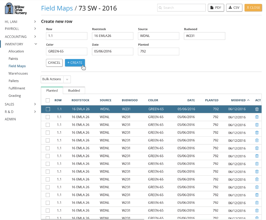Click the search magnifier icon
266x220 pixels.
tap(160, 8)
